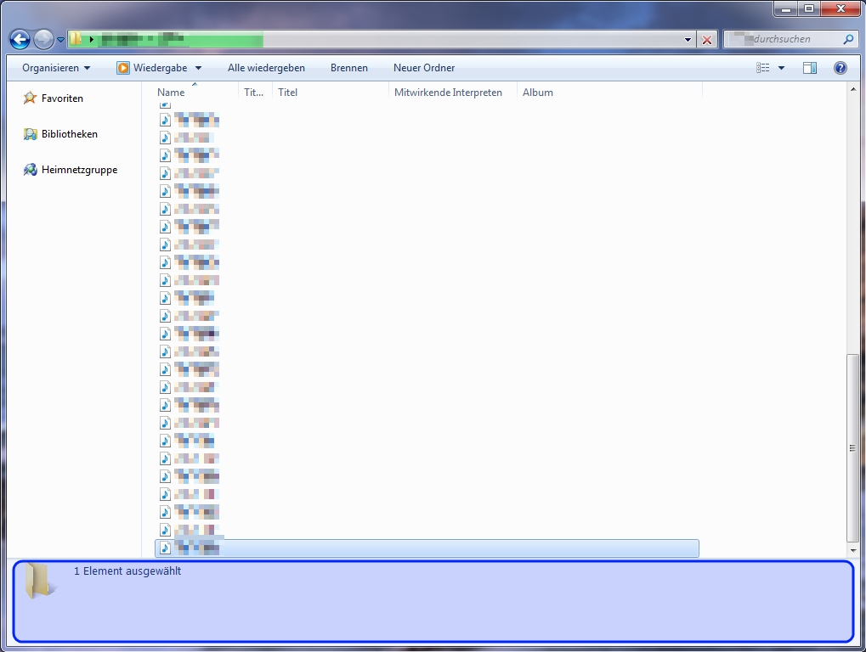Open the recent locations dropdown arrow

60,40
